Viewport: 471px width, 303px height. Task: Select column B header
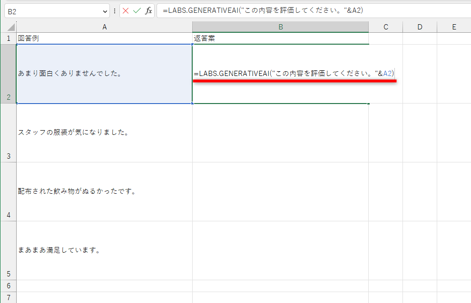click(281, 27)
